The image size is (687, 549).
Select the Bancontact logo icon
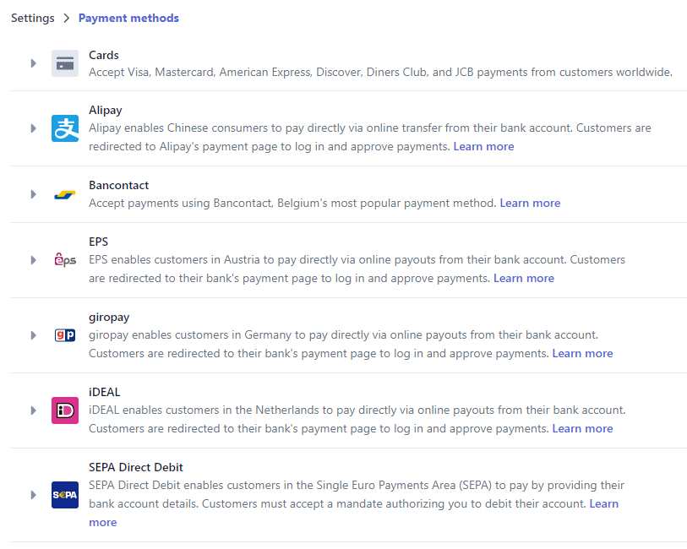click(x=65, y=194)
